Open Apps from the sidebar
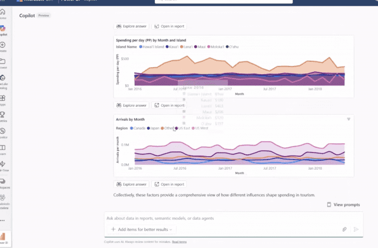378x248 pixels. 2,98
